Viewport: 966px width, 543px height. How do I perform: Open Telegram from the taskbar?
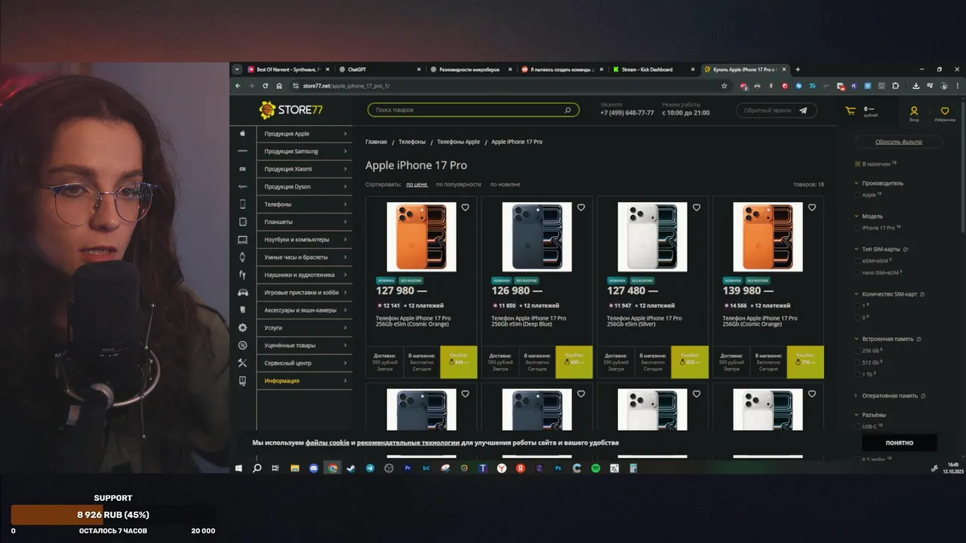tap(370, 468)
